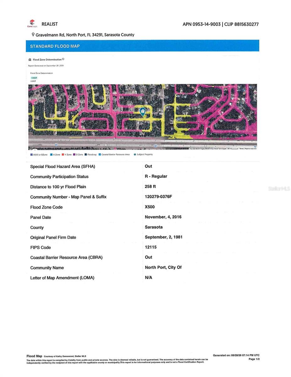Click the X500 flood zone code value
Screen dimensions: 291x377
150,207
